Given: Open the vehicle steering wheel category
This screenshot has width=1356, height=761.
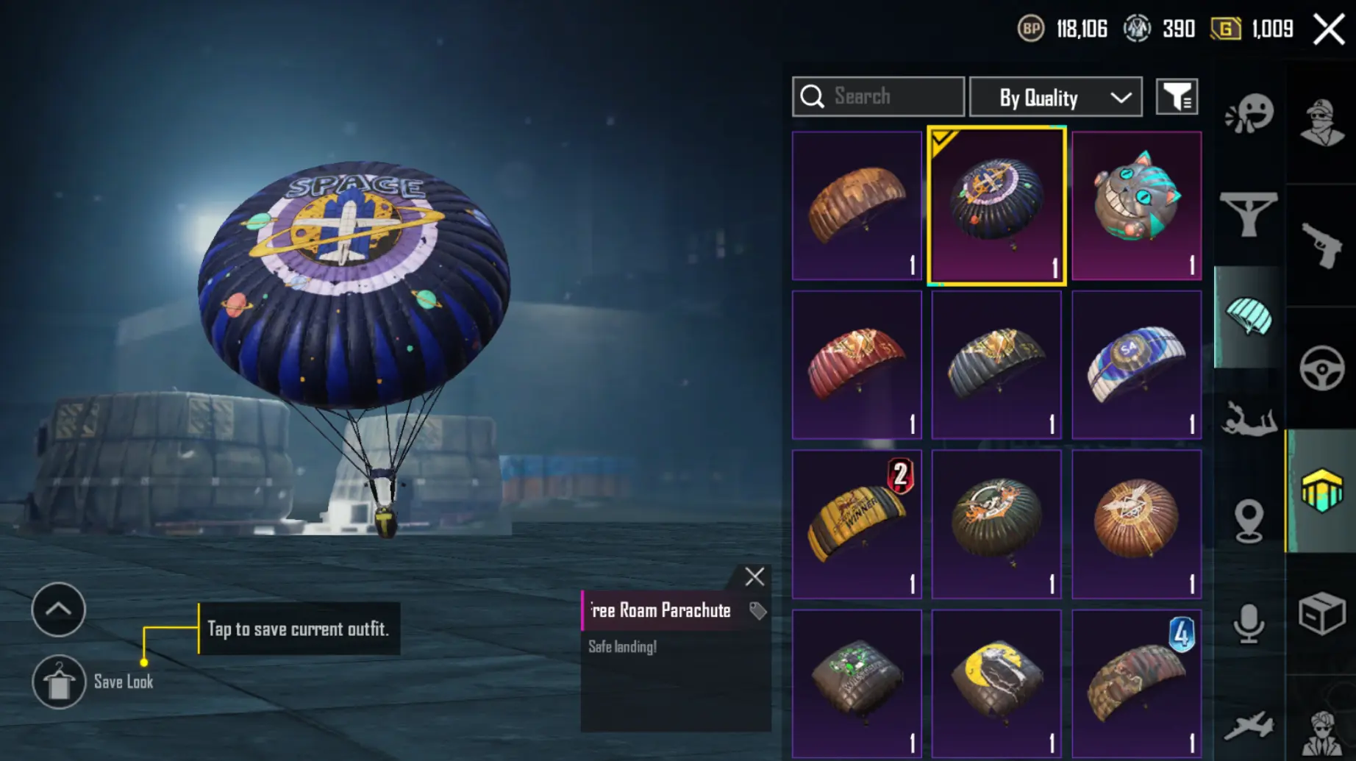Looking at the screenshot, I should [x=1321, y=368].
